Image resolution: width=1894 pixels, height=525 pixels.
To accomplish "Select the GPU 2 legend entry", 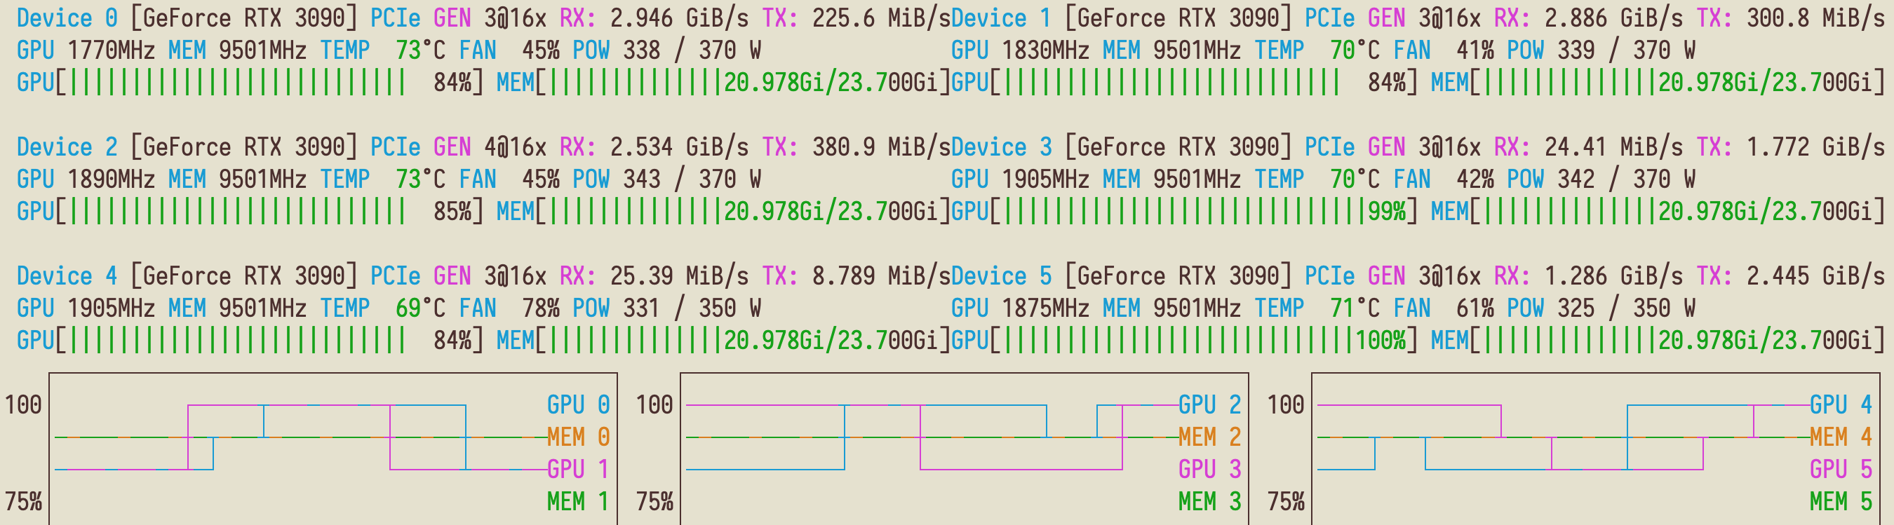I will pyautogui.click(x=1209, y=404).
